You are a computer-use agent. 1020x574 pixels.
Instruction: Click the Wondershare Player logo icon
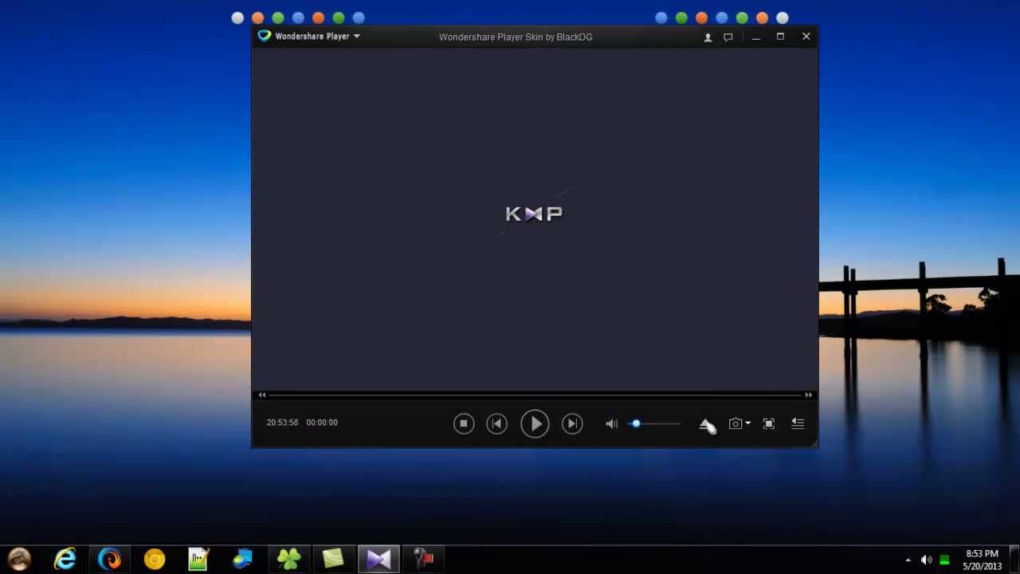[x=265, y=36]
